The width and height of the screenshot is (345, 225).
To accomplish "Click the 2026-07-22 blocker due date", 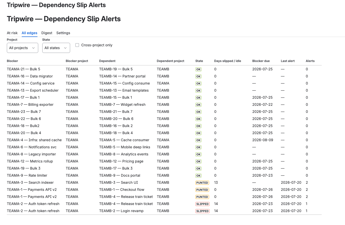I will coord(262,105).
